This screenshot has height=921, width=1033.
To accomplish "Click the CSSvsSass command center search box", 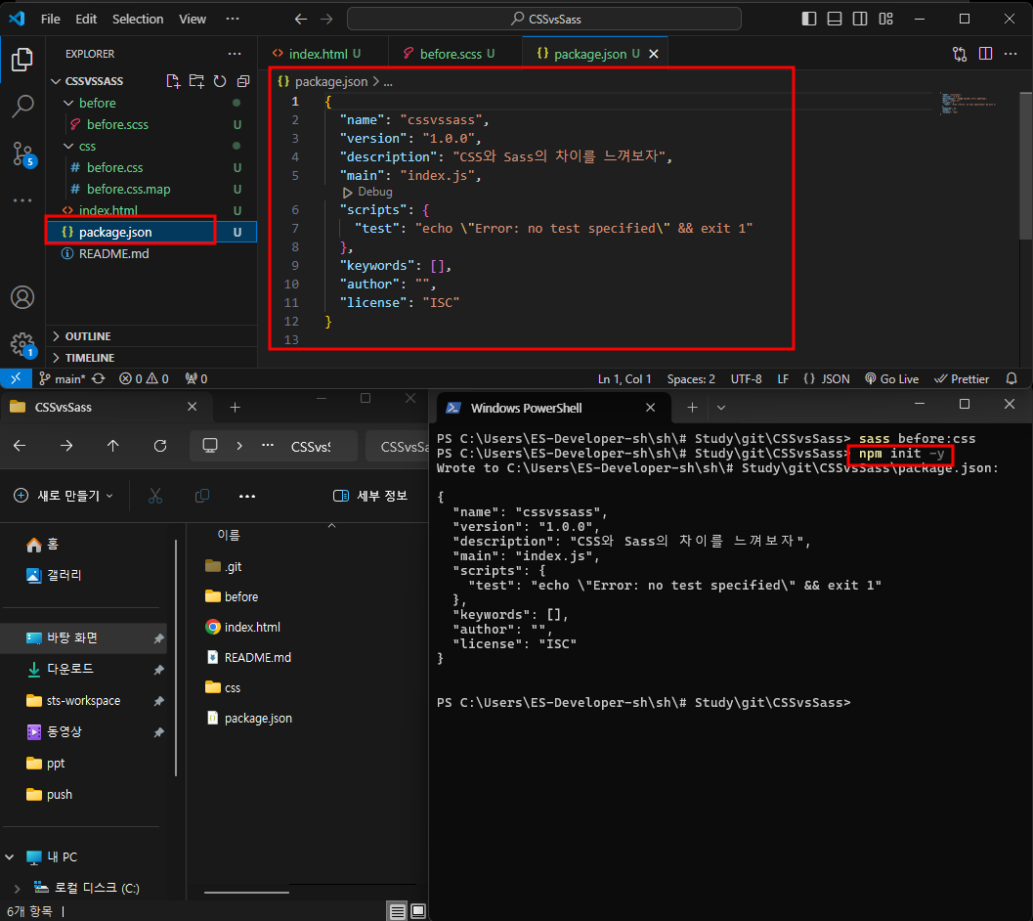I will [x=544, y=20].
